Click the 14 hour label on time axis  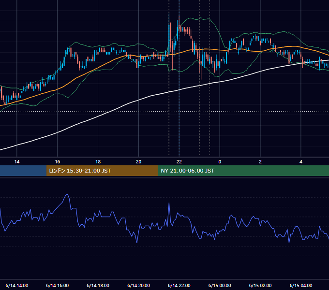click(17, 162)
